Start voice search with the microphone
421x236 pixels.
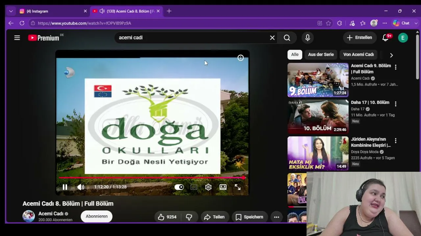(308, 38)
